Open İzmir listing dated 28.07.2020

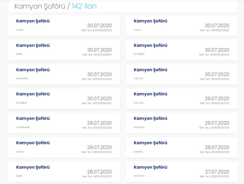click(x=33, y=167)
